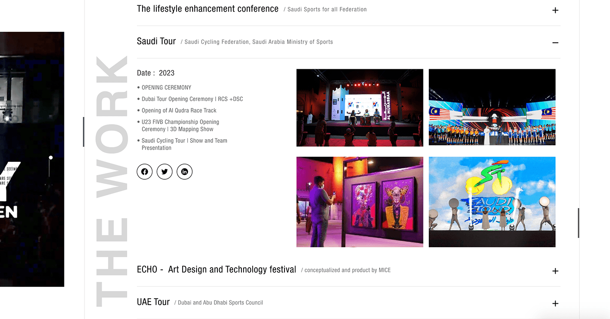This screenshot has width=610, height=319.
Task: Open the Al Murabbaa stage photo
Action: [360, 107]
